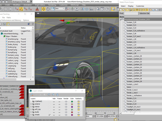162x121 pixels.
Task: Click the Align tool icon
Action: pyautogui.click(x=91, y=9)
